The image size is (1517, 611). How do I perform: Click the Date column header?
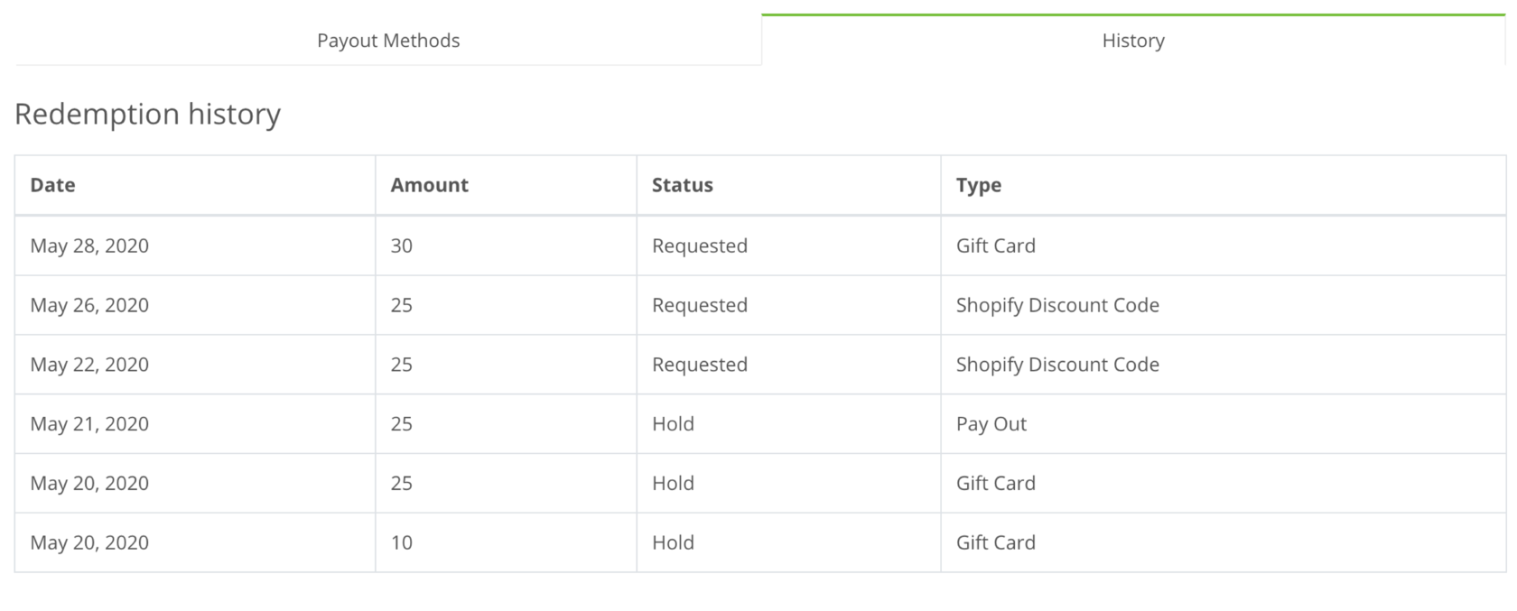(x=52, y=185)
